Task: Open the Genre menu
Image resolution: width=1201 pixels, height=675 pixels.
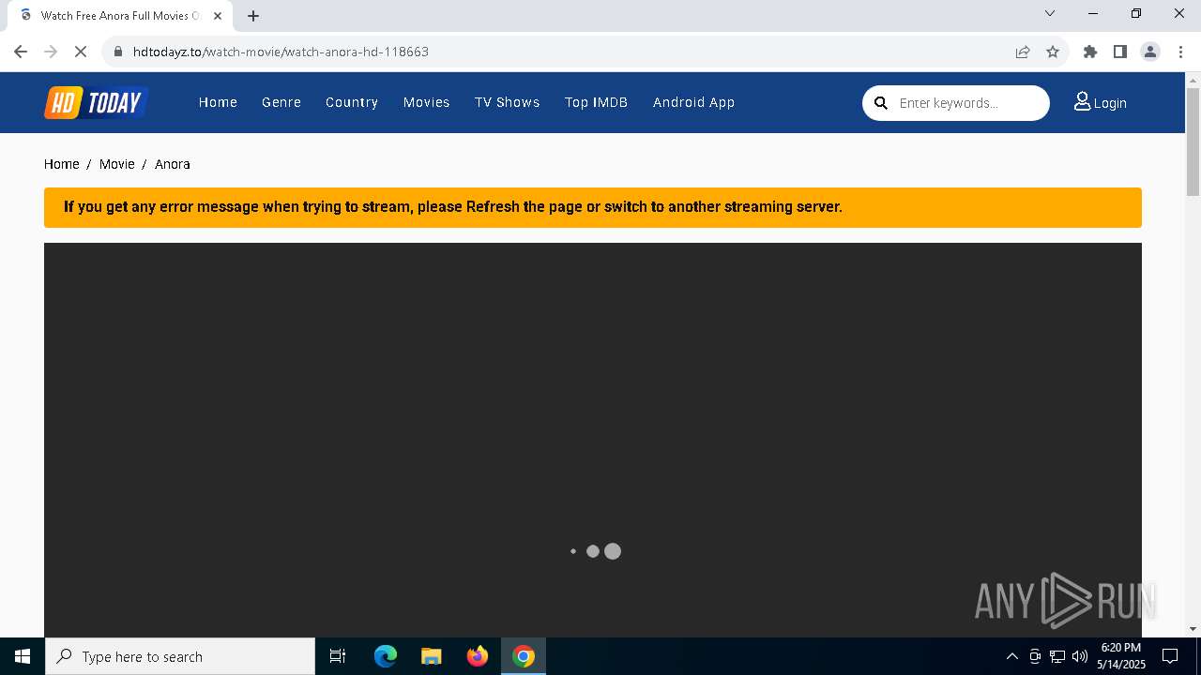Action: coord(281,102)
